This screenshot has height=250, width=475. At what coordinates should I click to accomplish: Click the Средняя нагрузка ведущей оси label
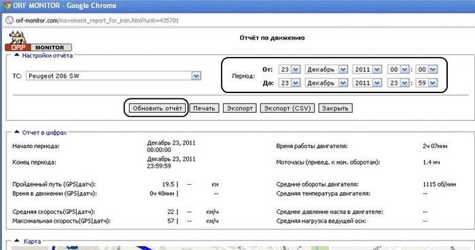321,221
